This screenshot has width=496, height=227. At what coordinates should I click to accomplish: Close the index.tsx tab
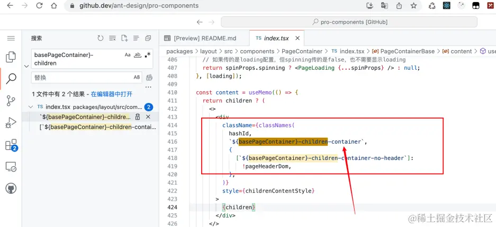coord(297,38)
